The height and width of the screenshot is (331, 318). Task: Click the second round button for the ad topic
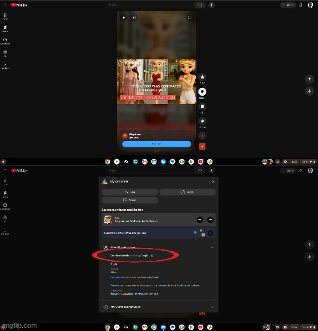[211, 219]
